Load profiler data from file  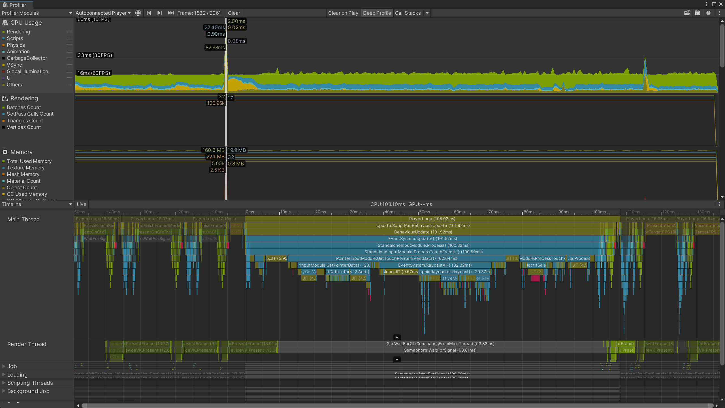pos(687,13)
